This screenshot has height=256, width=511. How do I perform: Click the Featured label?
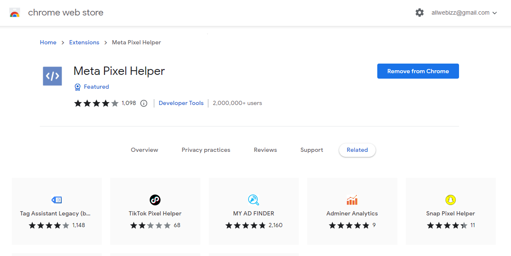coord(96,87)
